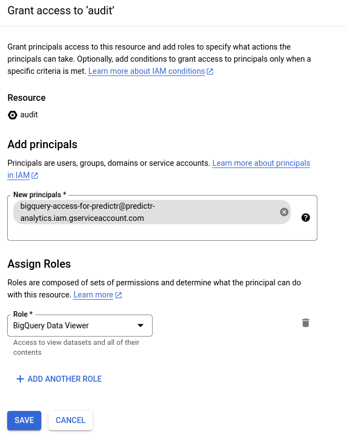Image resolution: width=346 pixels, height=444 pixels.
Task: Click the 'audit' resource name
Action: 29,115
